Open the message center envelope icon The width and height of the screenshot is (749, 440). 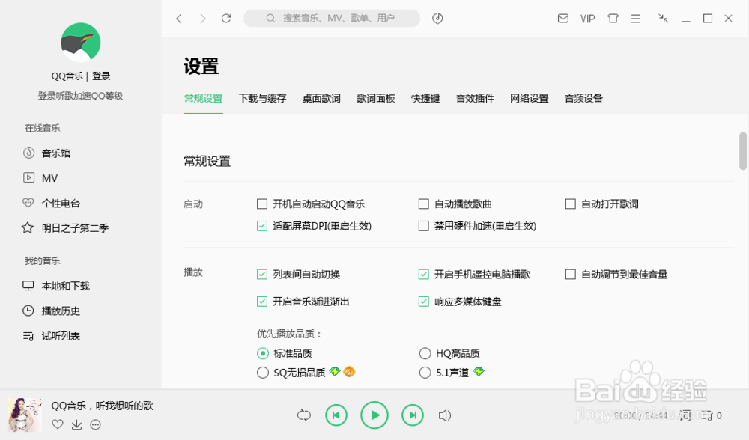[563, 18]
